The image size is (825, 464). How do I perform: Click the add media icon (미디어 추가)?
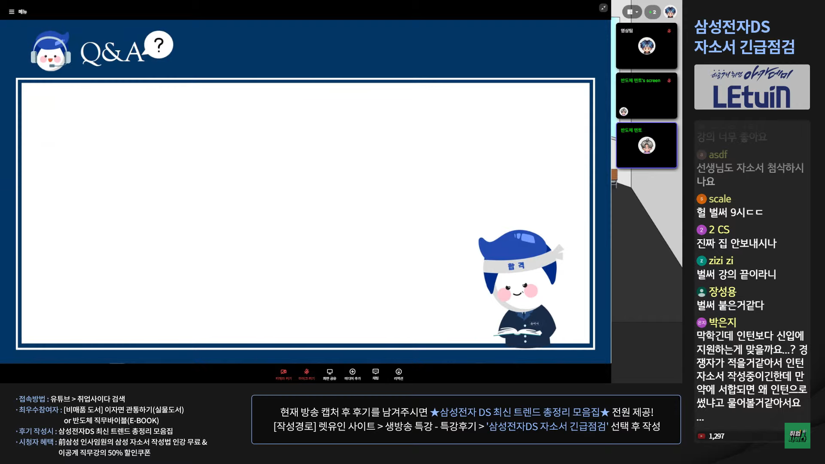(x=352, y=374)
